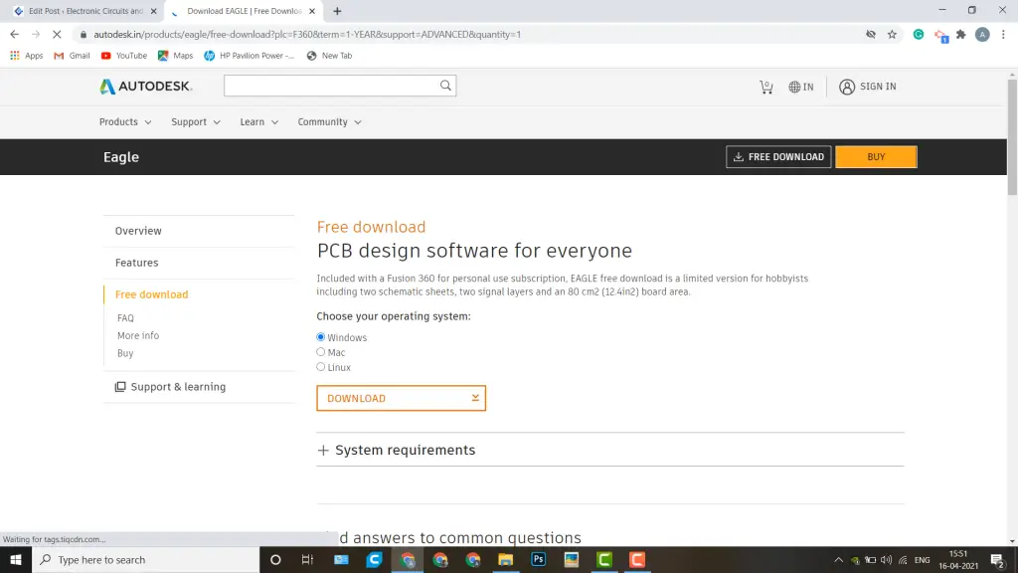The image size is (1018, 573).
Task: Bookmark page with star icon
Action: click(x=892, y=35)
